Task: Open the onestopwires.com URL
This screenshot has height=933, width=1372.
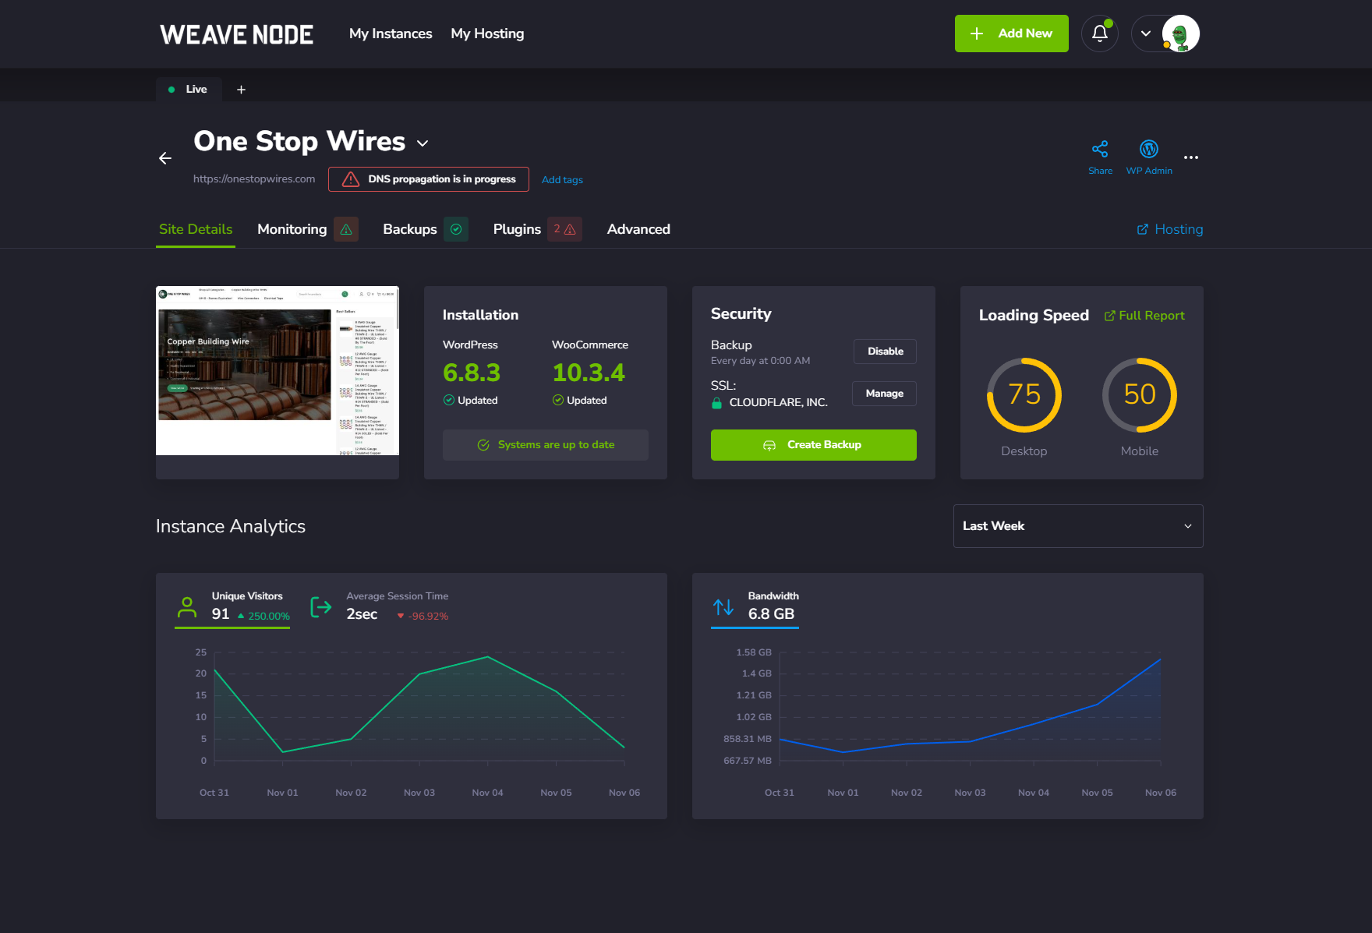Action: coord(254,178)
